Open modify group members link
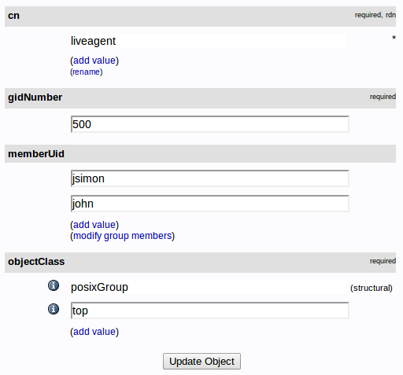The height and width of the screenshot is (375, 403). (x=122, y=236)
